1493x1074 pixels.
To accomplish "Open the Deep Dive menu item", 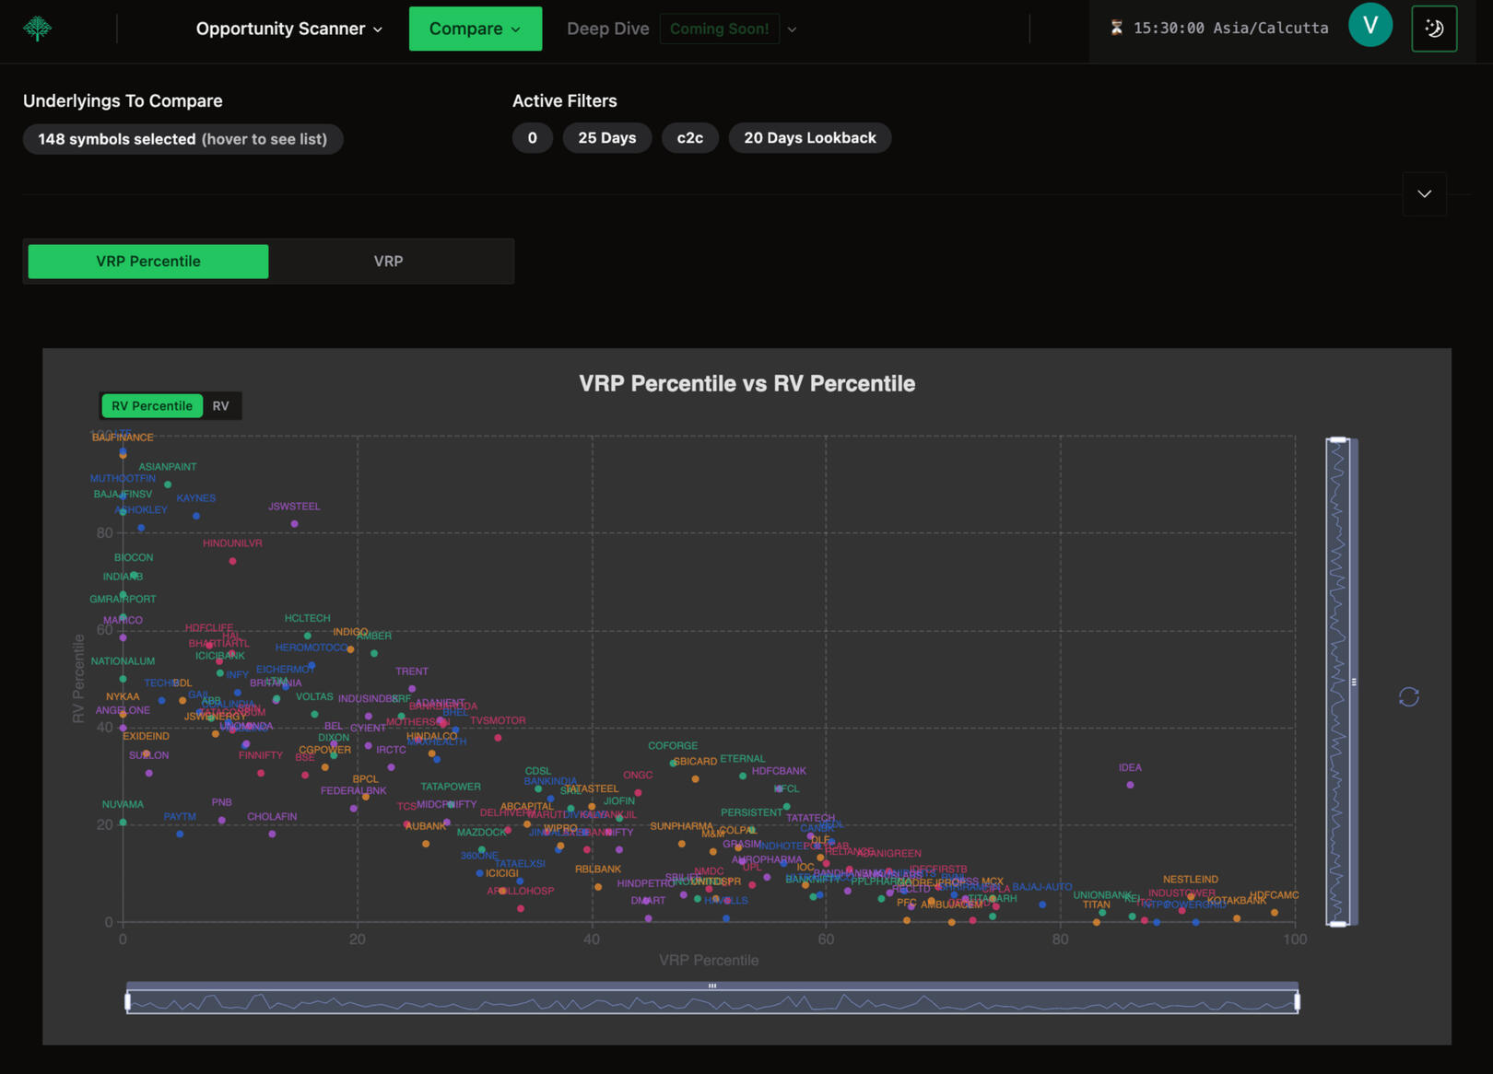I will pyautogui.click(x=607, y=29).
